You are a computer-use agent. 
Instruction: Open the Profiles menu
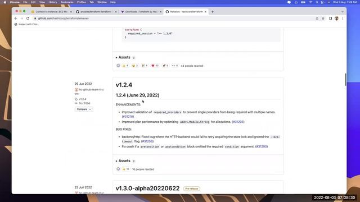[x=81, y=2]
